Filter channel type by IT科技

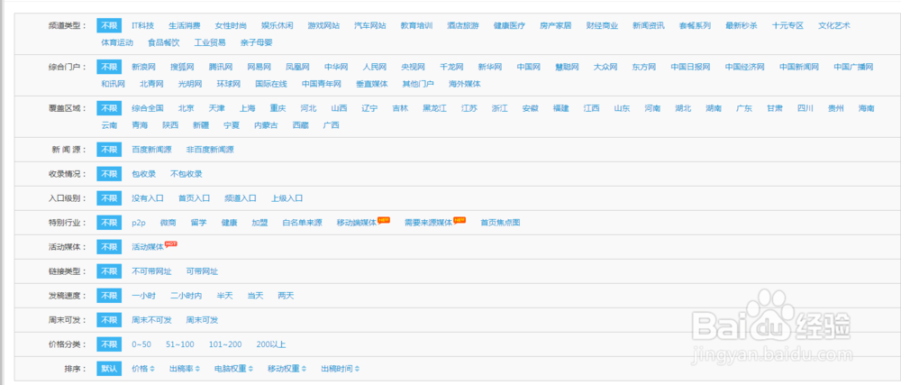[142, 26]
